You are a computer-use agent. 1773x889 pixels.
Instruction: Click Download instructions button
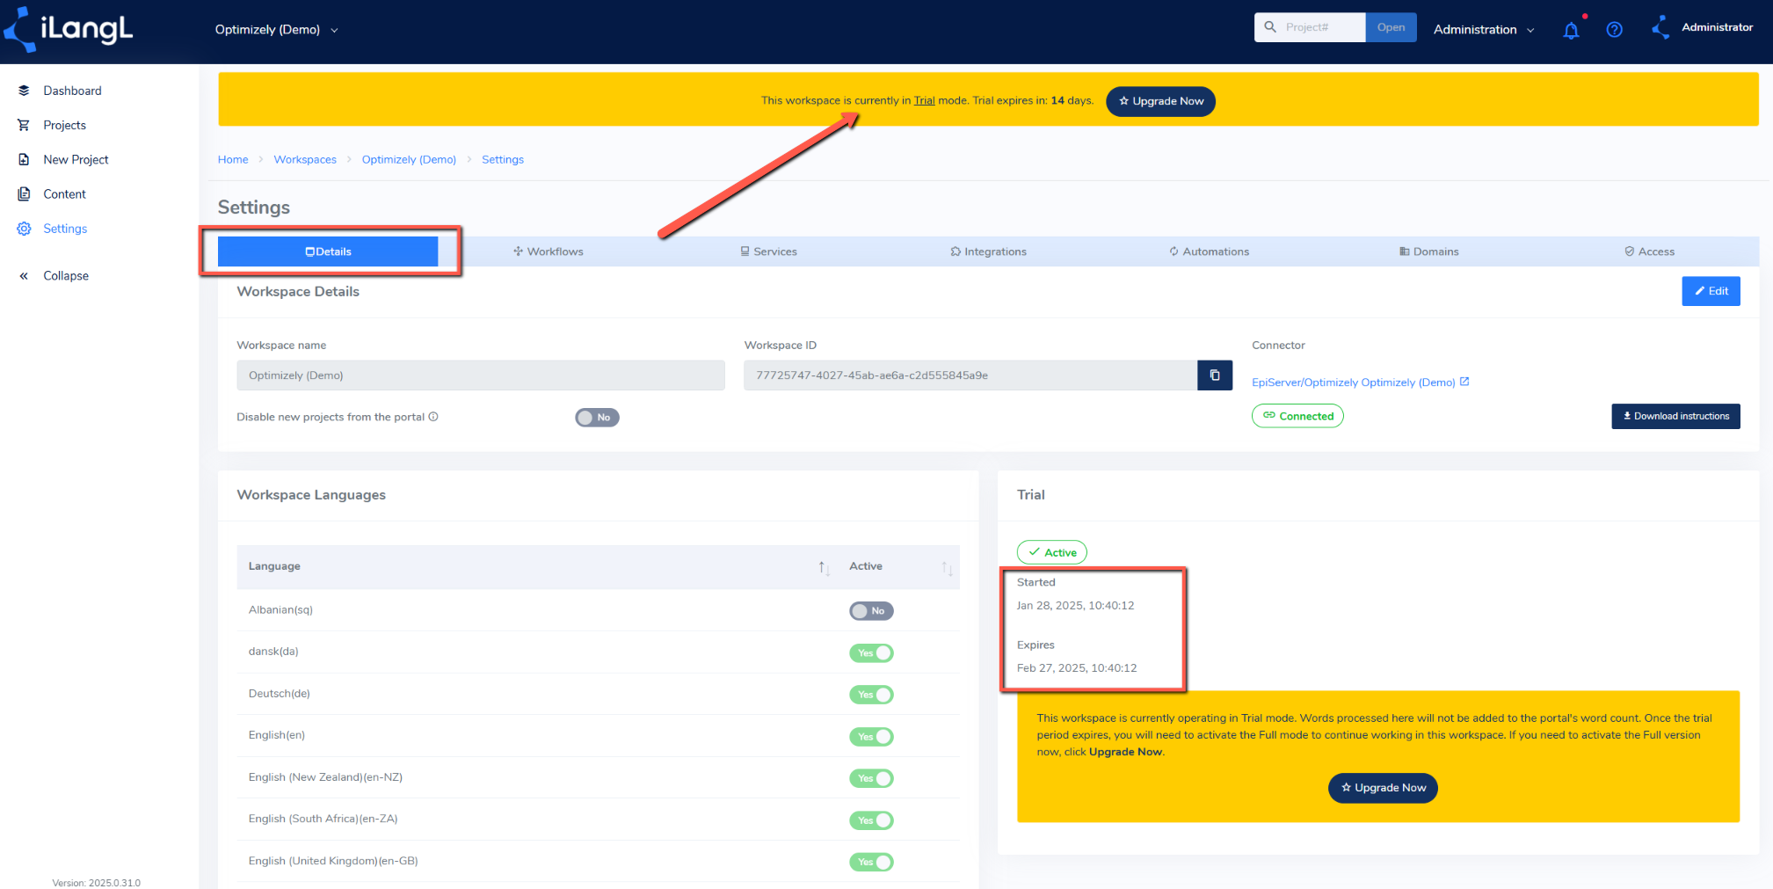pos(1675,416)
